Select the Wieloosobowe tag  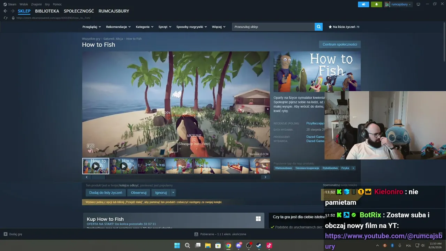click(x=283, y=168)
